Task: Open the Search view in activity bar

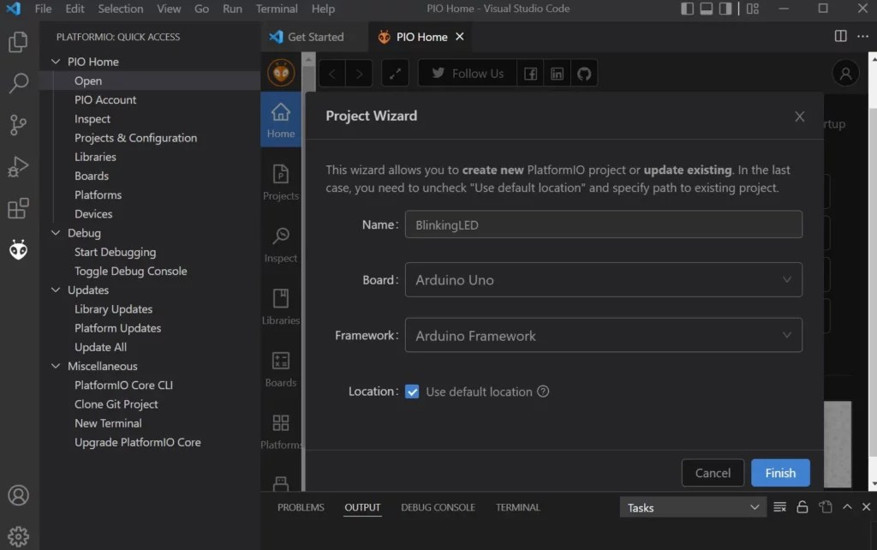Action: (x=18, y=83)
